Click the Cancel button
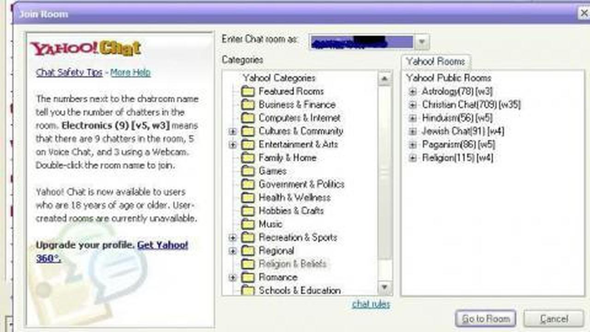 554,319
